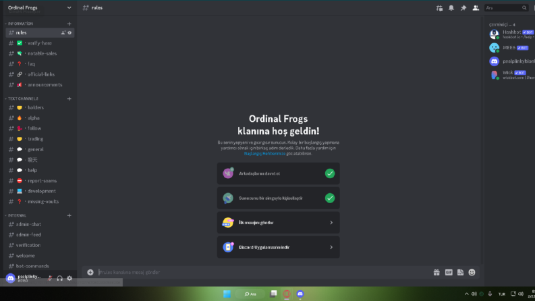The image size is (535, 301).
Task: Open rules channel settings gear
Action: [69, 33]
